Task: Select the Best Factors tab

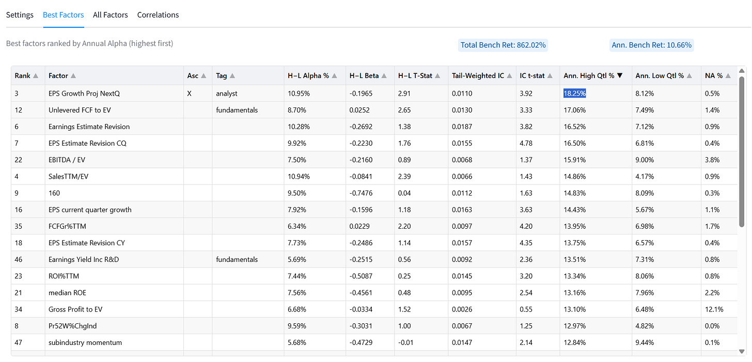Action: (x=64, y=15)
